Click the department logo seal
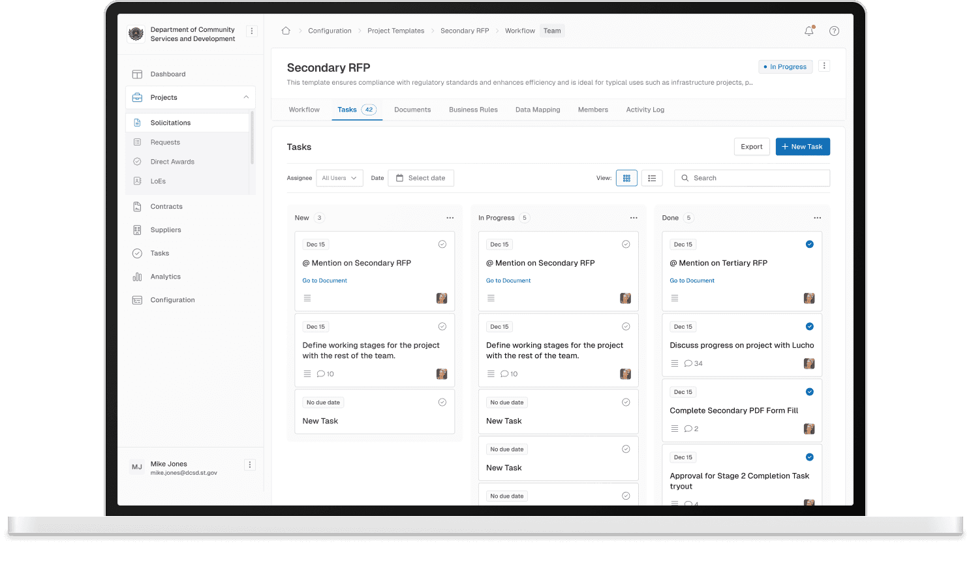The image size is (971, 576). (136, 34)
